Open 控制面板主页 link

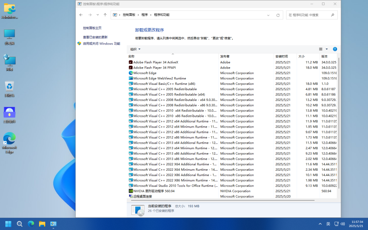coord(92,28)
